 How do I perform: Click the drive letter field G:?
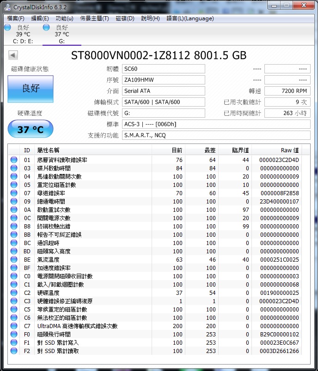tap(164, 113)
